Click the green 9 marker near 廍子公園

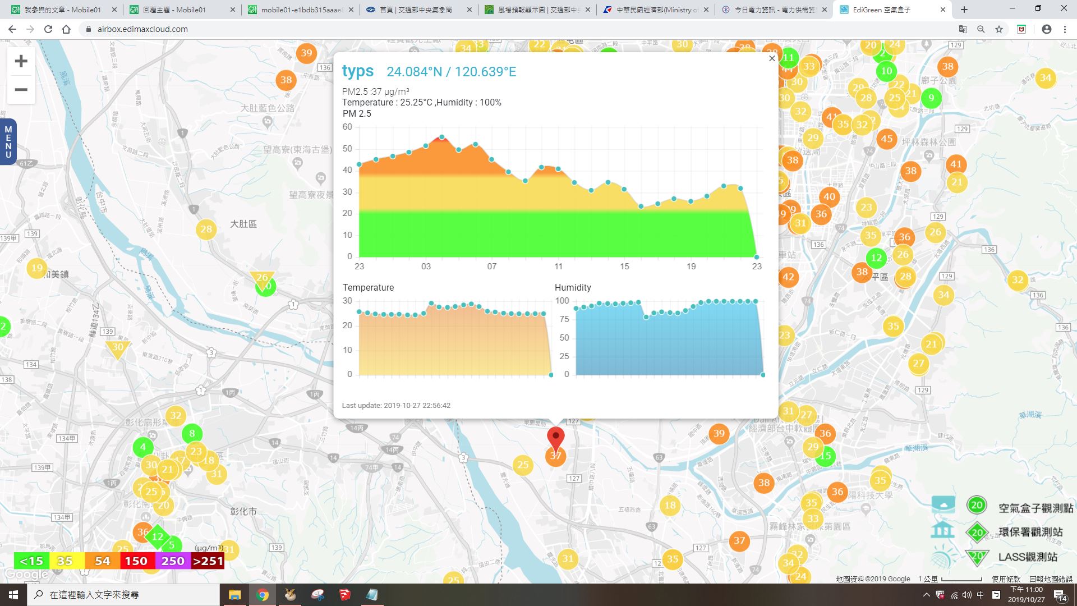click(931, 98)
